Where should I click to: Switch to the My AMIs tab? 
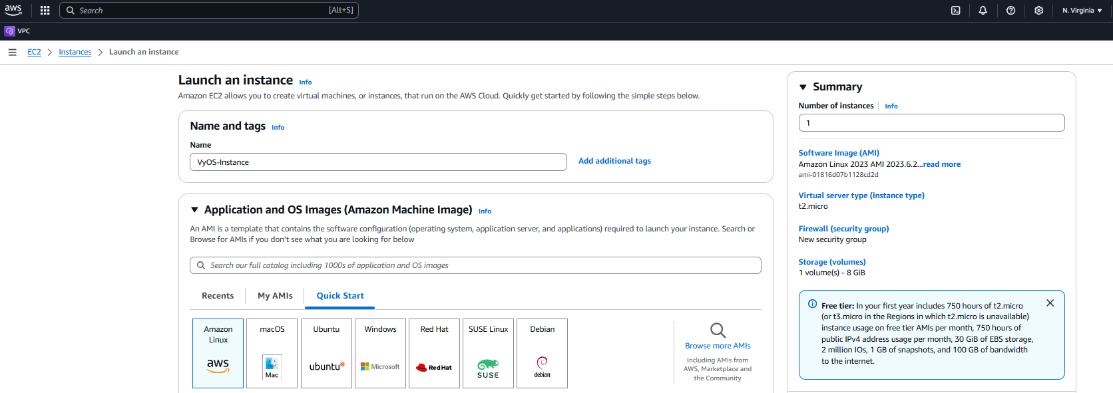[275, 296]
